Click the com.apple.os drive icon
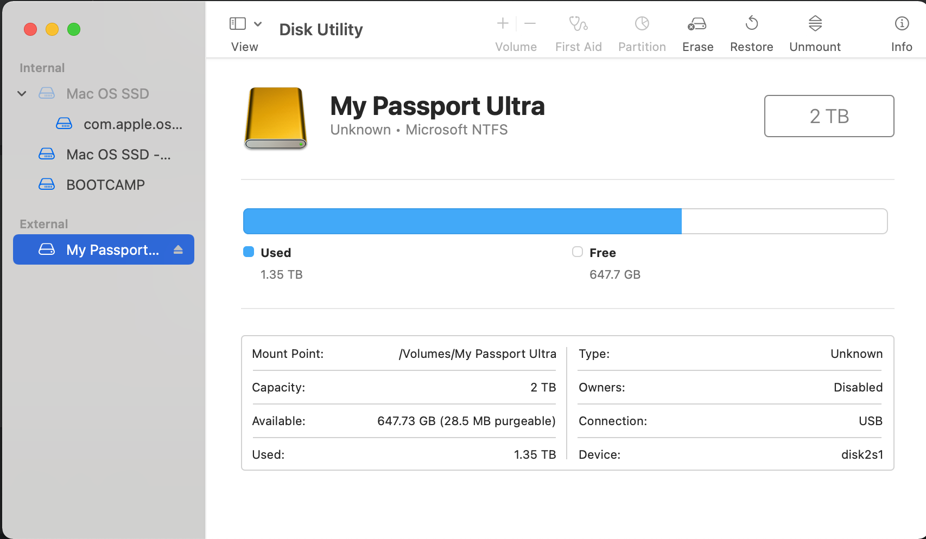The image size is (926, 539). 64,124
